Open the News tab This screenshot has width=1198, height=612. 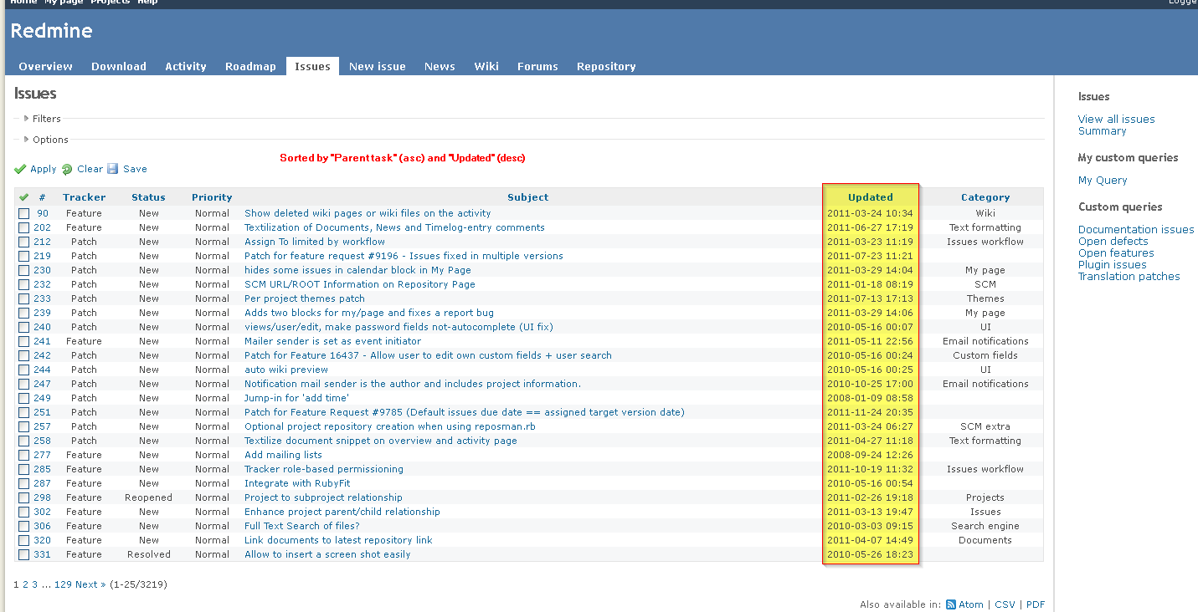click(440, 66)
